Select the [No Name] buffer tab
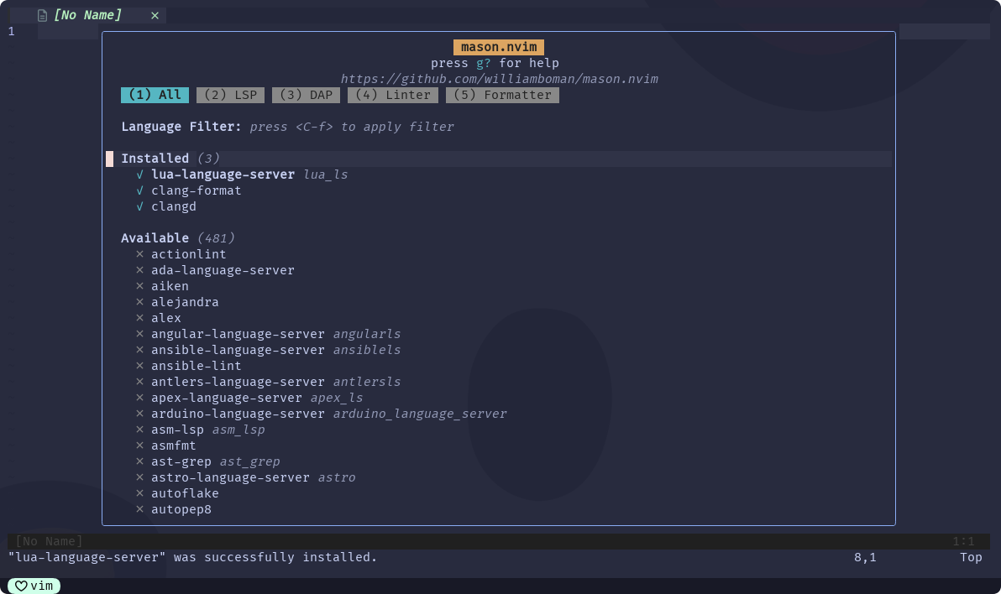 pos(87,15)
